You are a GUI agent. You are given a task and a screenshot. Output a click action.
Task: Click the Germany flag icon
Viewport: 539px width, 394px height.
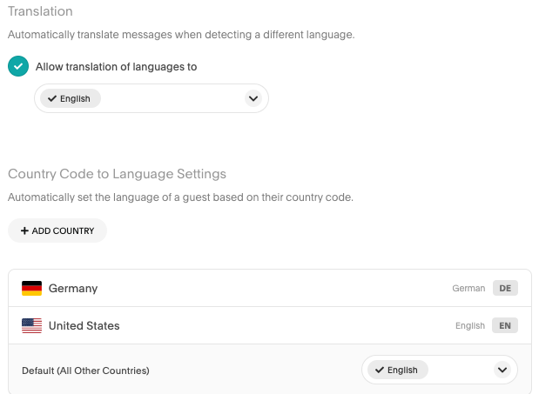(x=31, y=288)
